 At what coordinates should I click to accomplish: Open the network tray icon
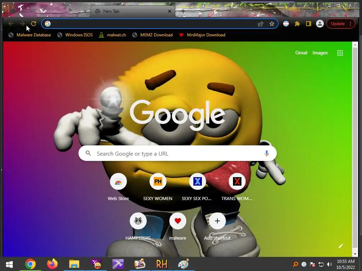pos(321,264)
